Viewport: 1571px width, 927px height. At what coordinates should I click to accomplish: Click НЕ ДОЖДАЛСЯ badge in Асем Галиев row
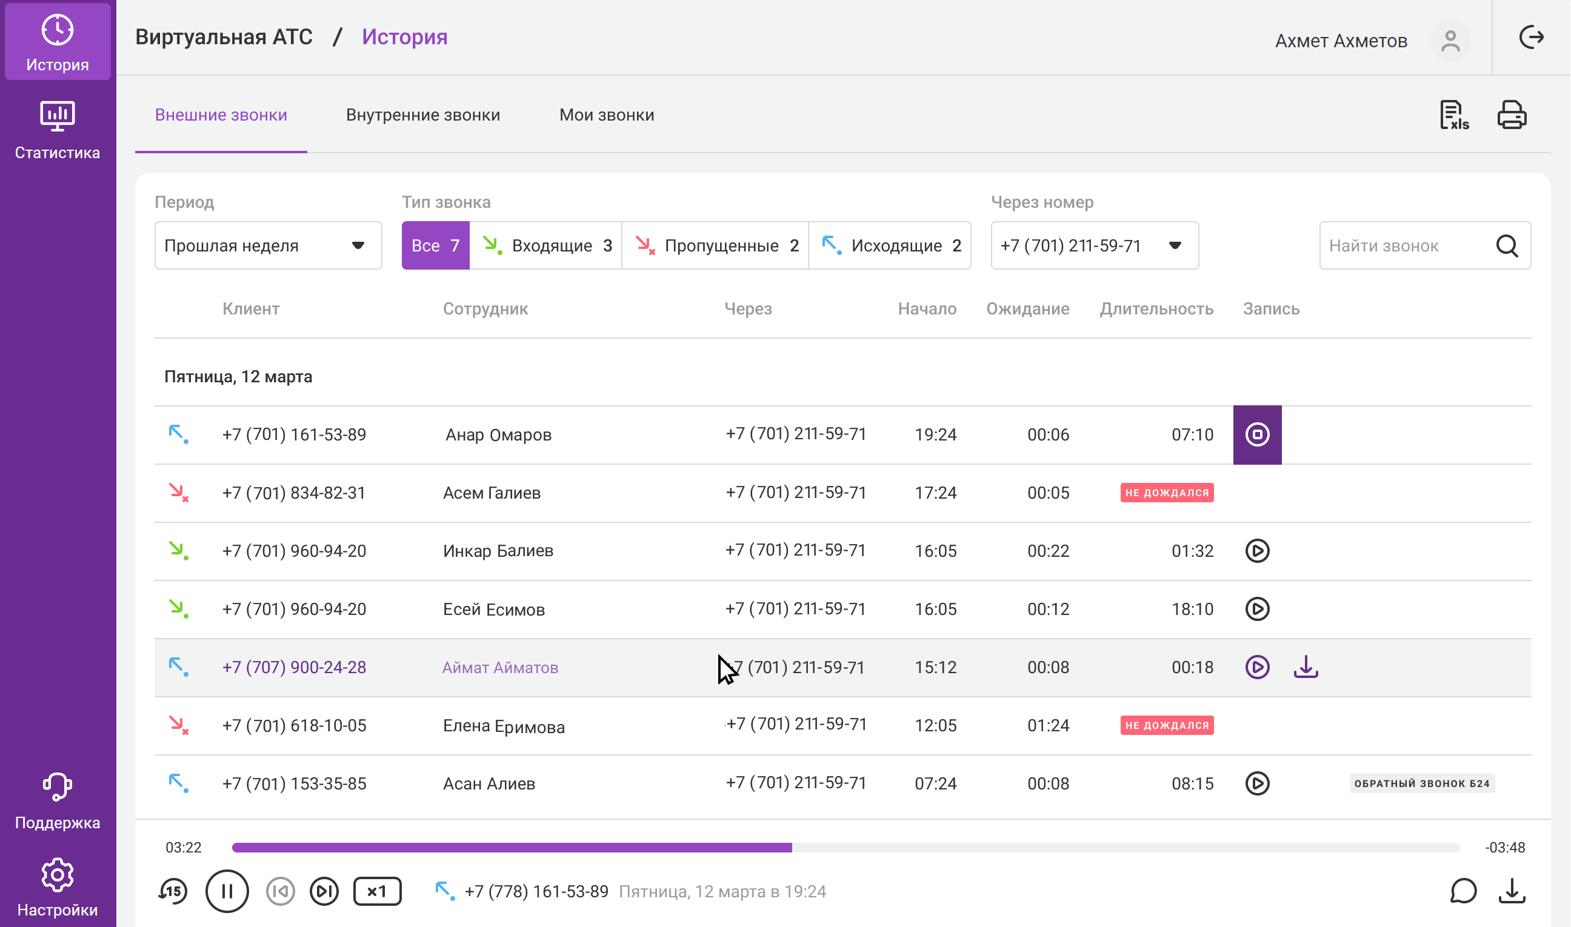(1167, 492)
